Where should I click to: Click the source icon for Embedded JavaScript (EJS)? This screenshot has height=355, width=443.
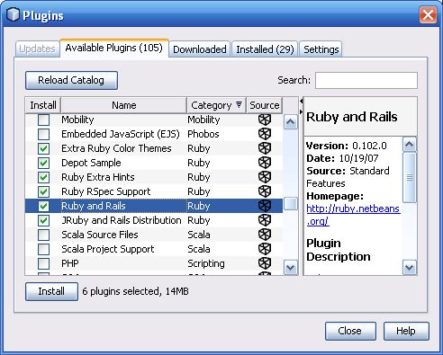[265, 134]
